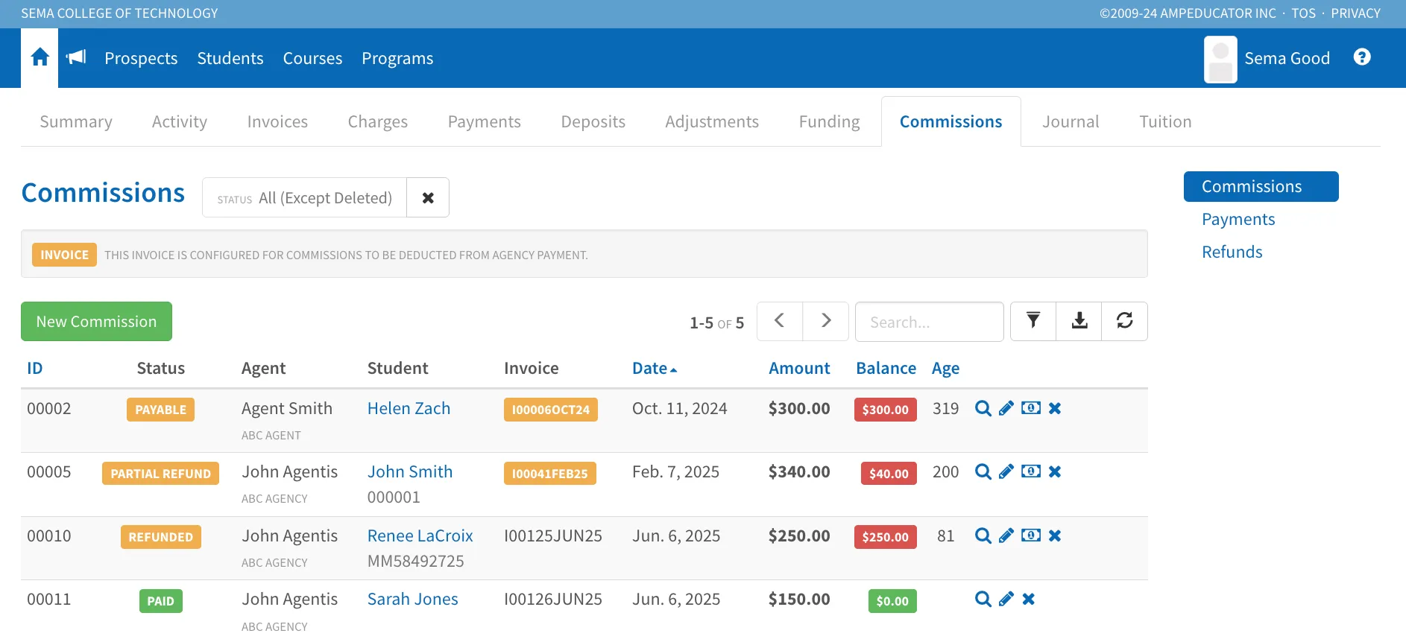The height and width of the screenshot is (642, 1406).
Task: Edit commission 00011 with pencil icon
Action: click(1006, 599)
